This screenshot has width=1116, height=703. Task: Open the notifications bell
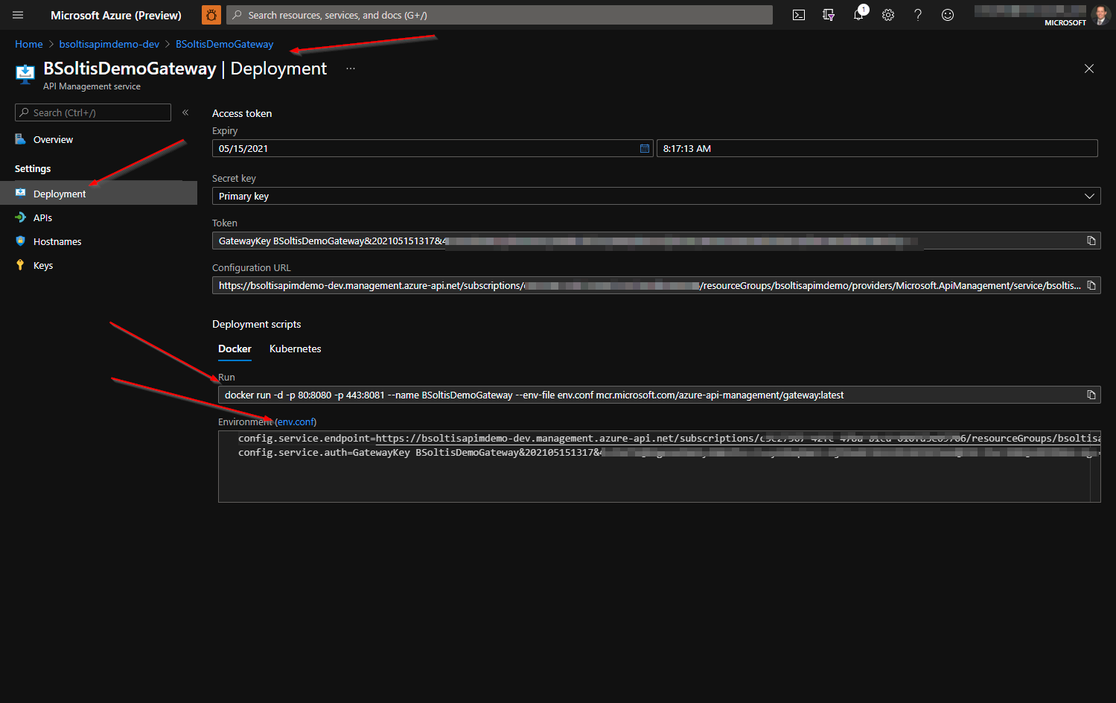(858, 14)
